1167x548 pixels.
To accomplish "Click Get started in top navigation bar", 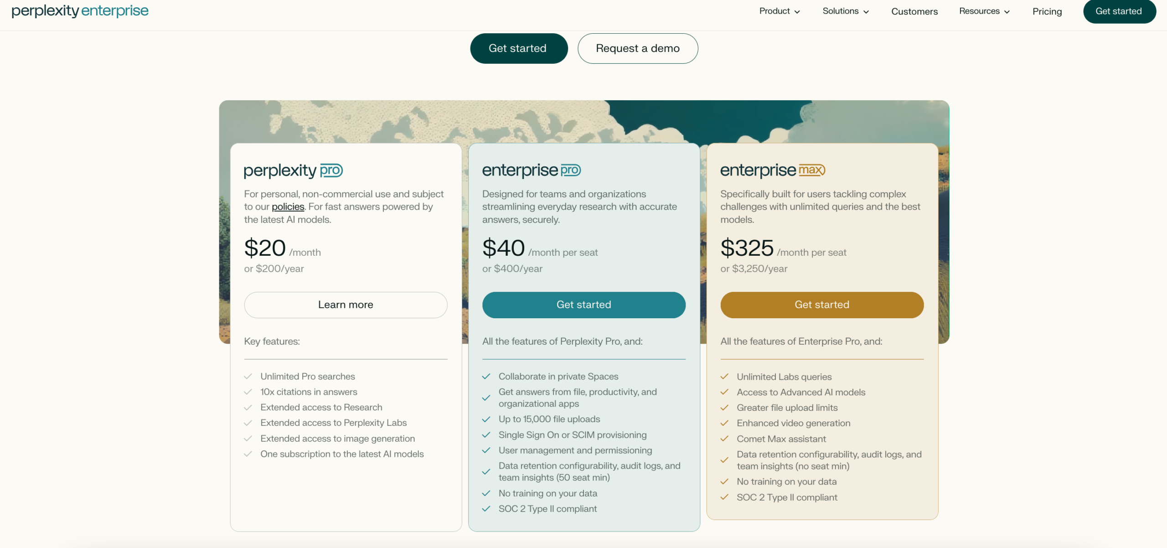I will (1119, 11).
